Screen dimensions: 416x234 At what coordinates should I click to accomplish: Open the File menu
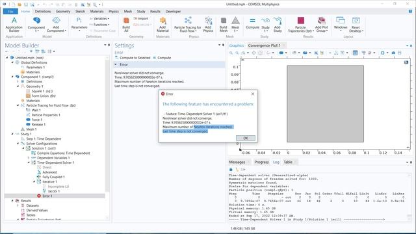click(10, 12)
